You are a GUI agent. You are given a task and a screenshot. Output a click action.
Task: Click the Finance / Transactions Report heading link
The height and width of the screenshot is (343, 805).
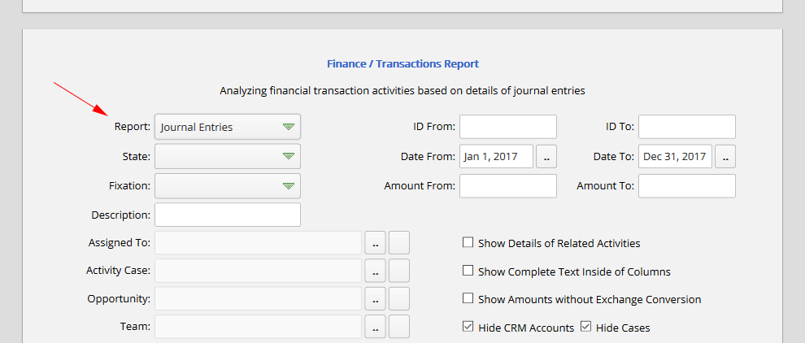tap(402, 63)
